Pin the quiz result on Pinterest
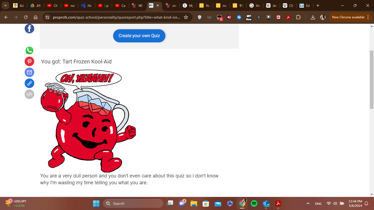 click(x=29, y=61)
